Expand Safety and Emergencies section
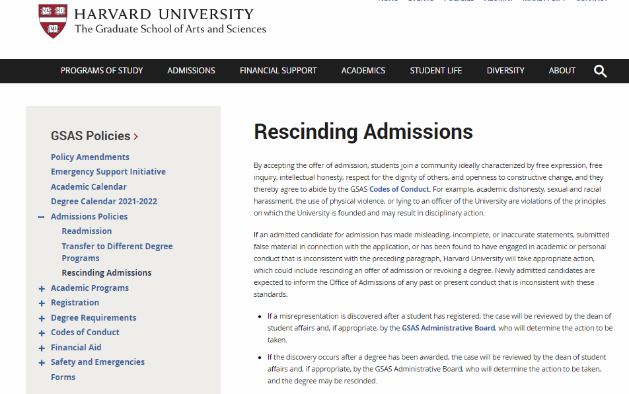Screen dimensions: 629x394 (42, 362)
